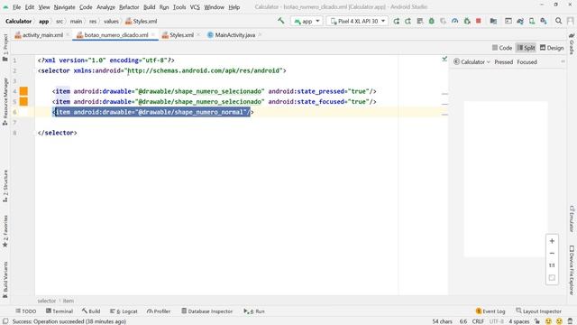Open the Terminal tool window
Screen dimensions: 577x325
[60, 311]
